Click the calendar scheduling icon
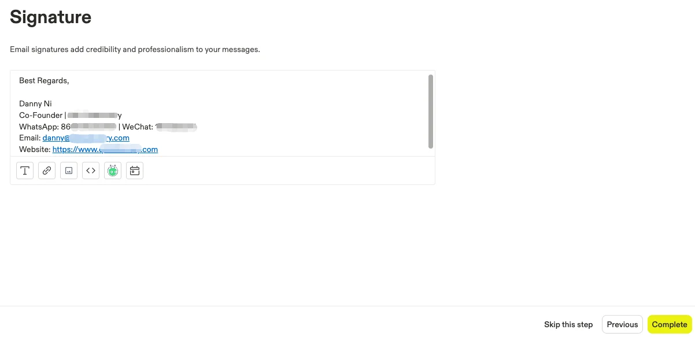Image resolution: width=695 pixels, height=337 pixels. [135, 171]
